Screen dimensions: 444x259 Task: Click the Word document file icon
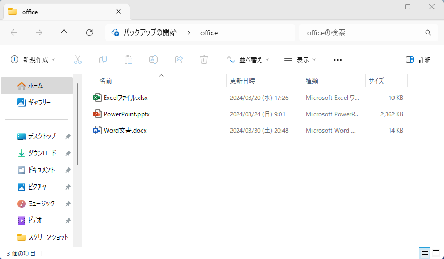(x=97, y=131)
